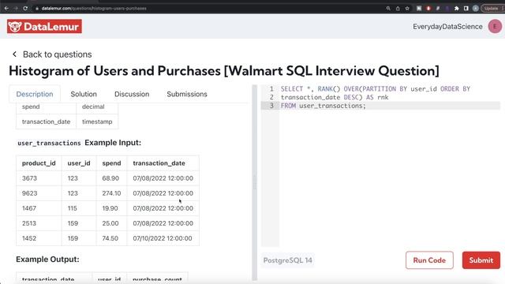Click the date '07/10/2022 12:00:00'
The image size is (505, 284).
(163, 238)
